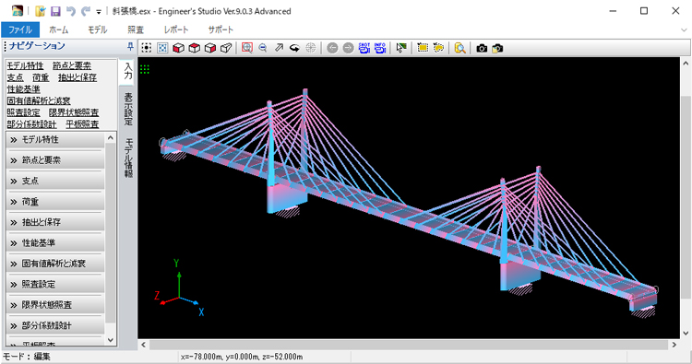This screenshot has height=364, width=692.
Task: Expand the 節点と要素 section
Action: (x=55, y=160)
